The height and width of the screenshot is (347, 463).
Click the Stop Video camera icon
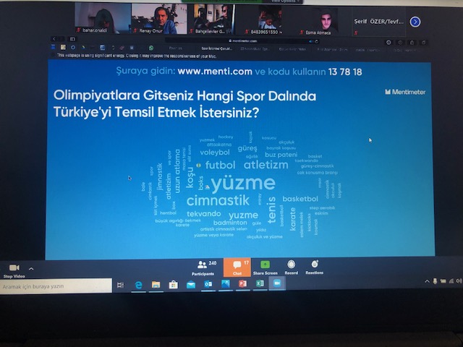(x=14, y=267)
